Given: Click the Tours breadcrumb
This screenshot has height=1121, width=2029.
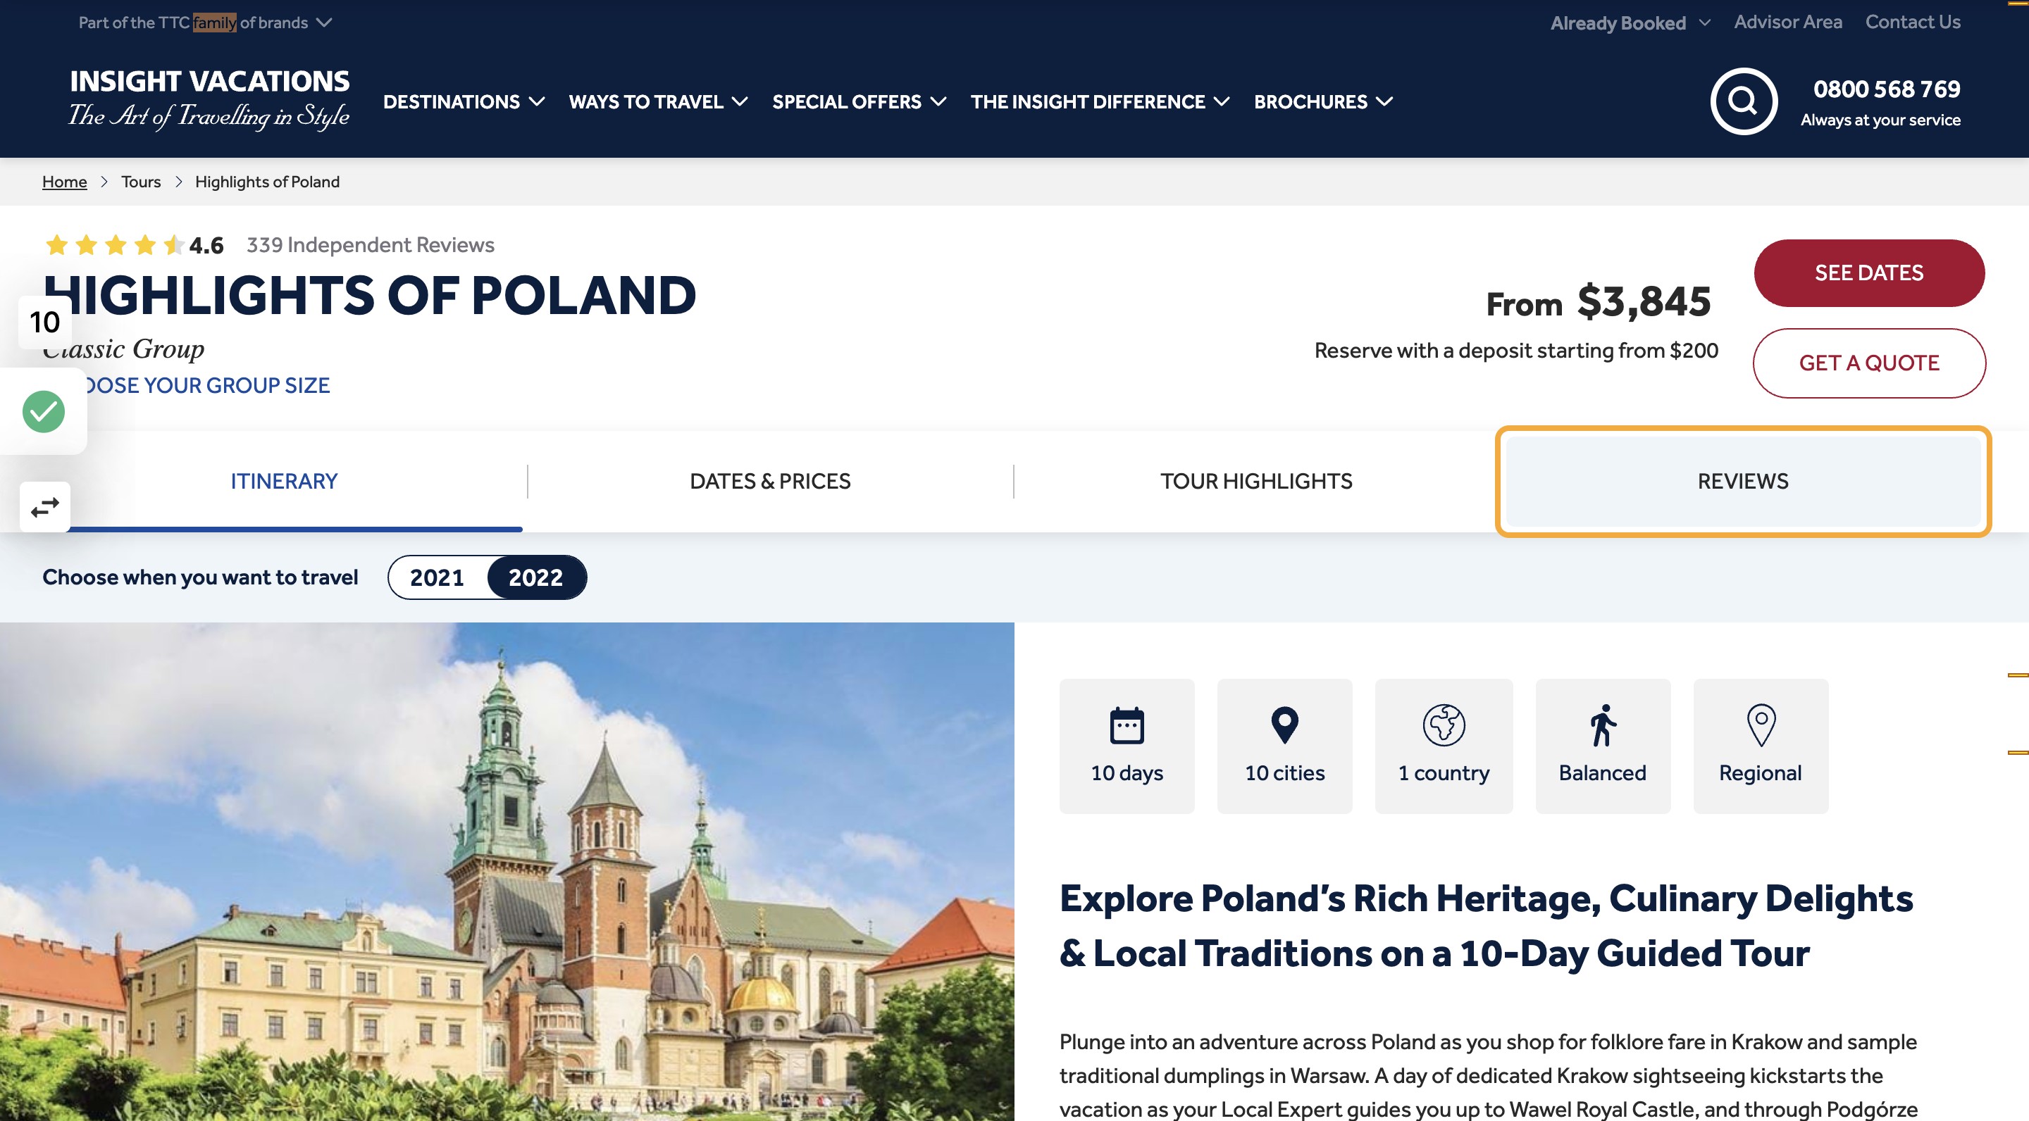Looking at the screenshot, I should click(141, 182).
